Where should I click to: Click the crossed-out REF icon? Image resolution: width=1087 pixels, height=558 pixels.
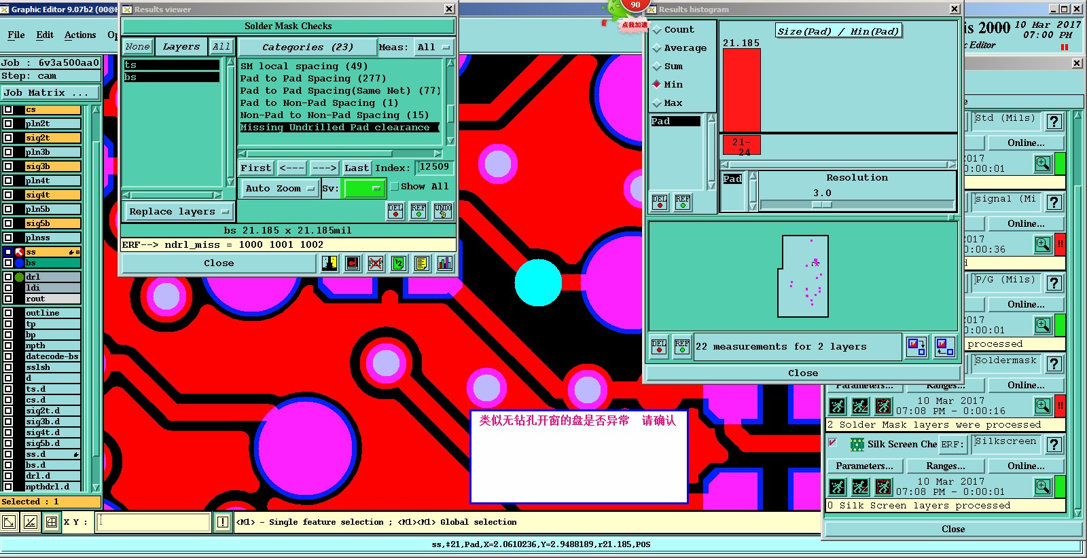[x=376, y=263]
